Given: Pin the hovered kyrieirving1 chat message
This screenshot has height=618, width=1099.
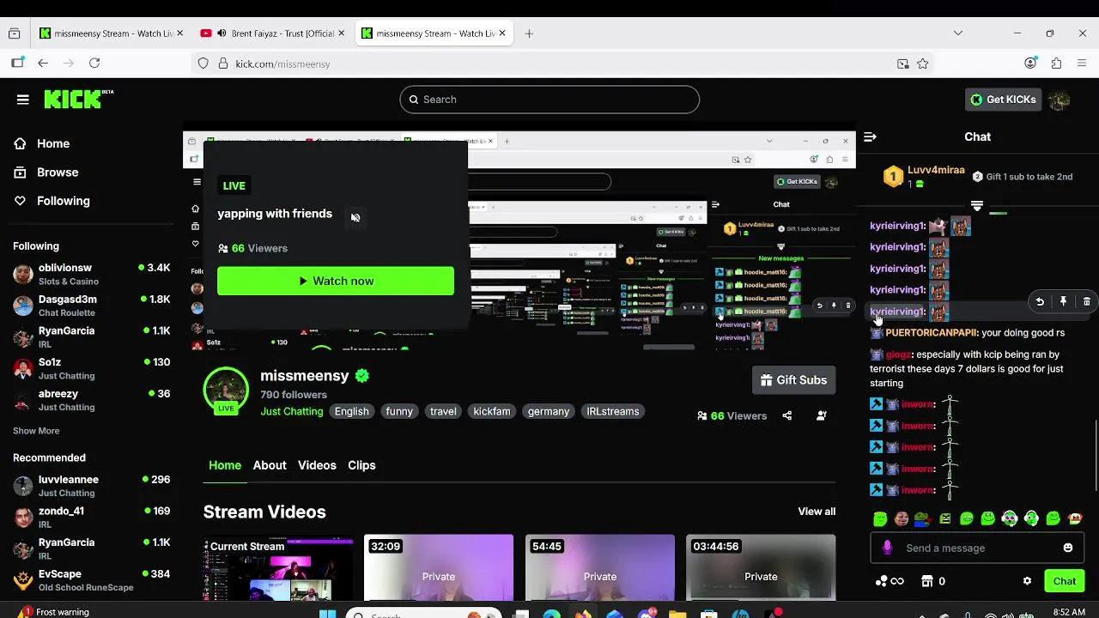Looking at the screenshot, I should pyautogui.click(x=1063, y=302).
